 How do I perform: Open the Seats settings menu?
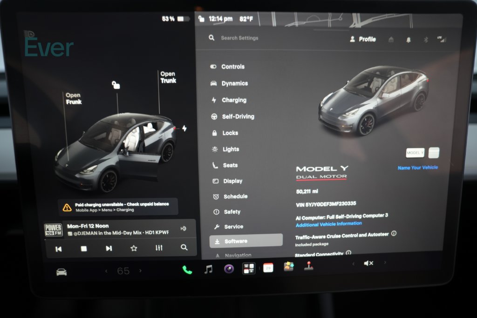pyautogui.click(x=225, y=165)
